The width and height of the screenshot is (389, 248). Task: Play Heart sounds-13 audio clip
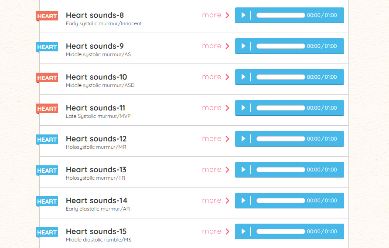tap(243, 170)
